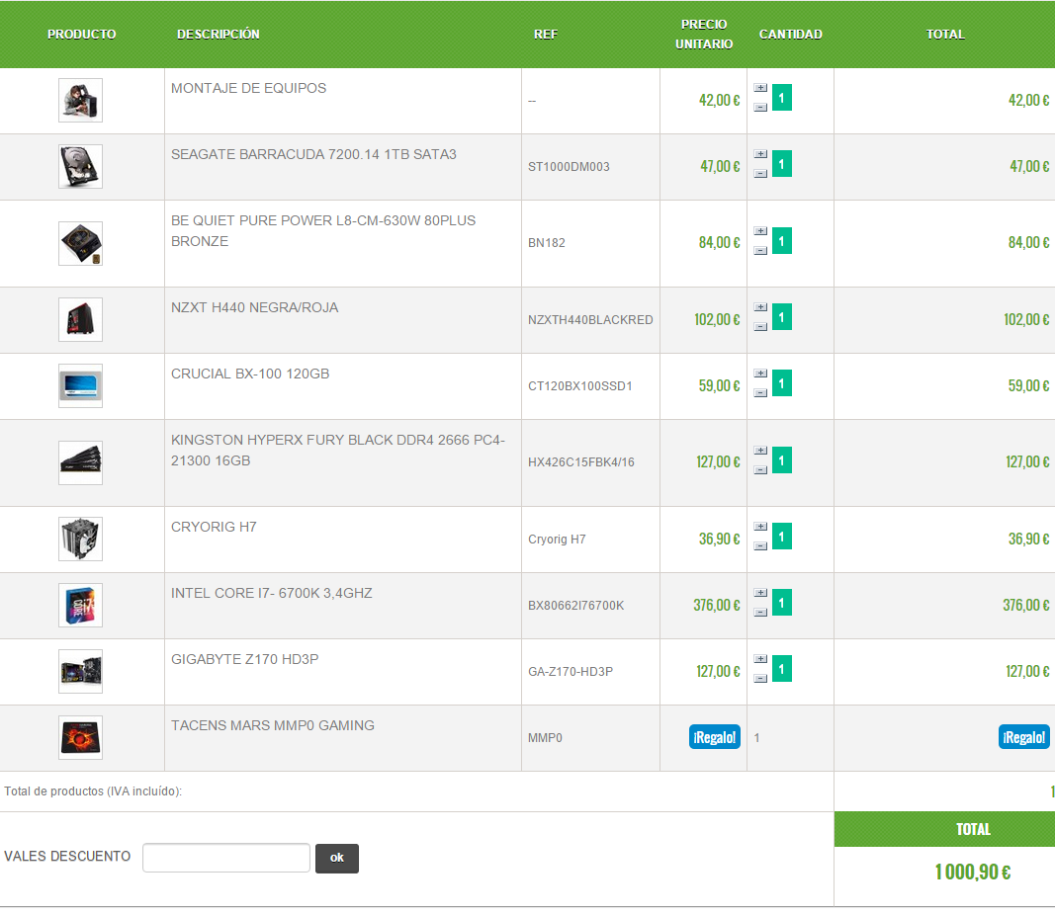The height and width of the screenshot is (915, 1055).
Task: Open Seagate Barracuda hard drive thumbnail
Action: click(x=81, y=166)
